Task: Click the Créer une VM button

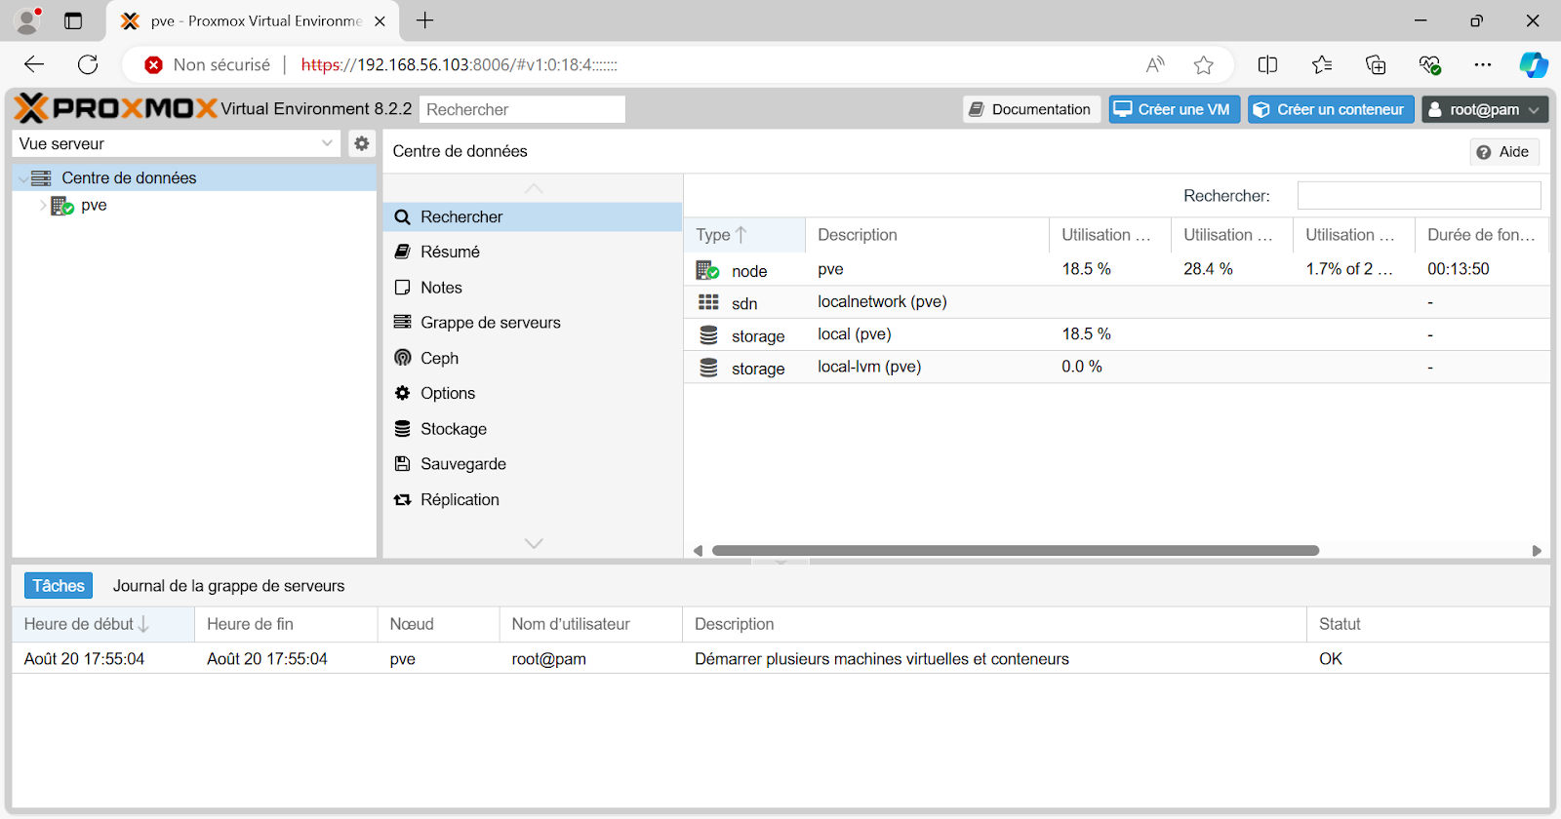Action: [1175, 109]
